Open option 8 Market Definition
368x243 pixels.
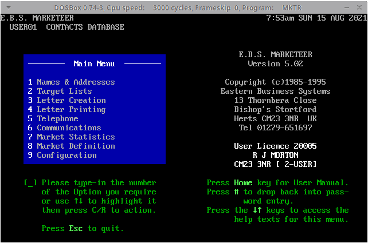(x=71, y=146)
